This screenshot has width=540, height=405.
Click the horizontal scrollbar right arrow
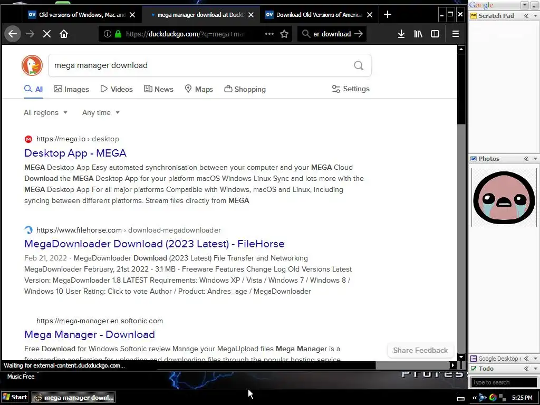click(453, 365)
